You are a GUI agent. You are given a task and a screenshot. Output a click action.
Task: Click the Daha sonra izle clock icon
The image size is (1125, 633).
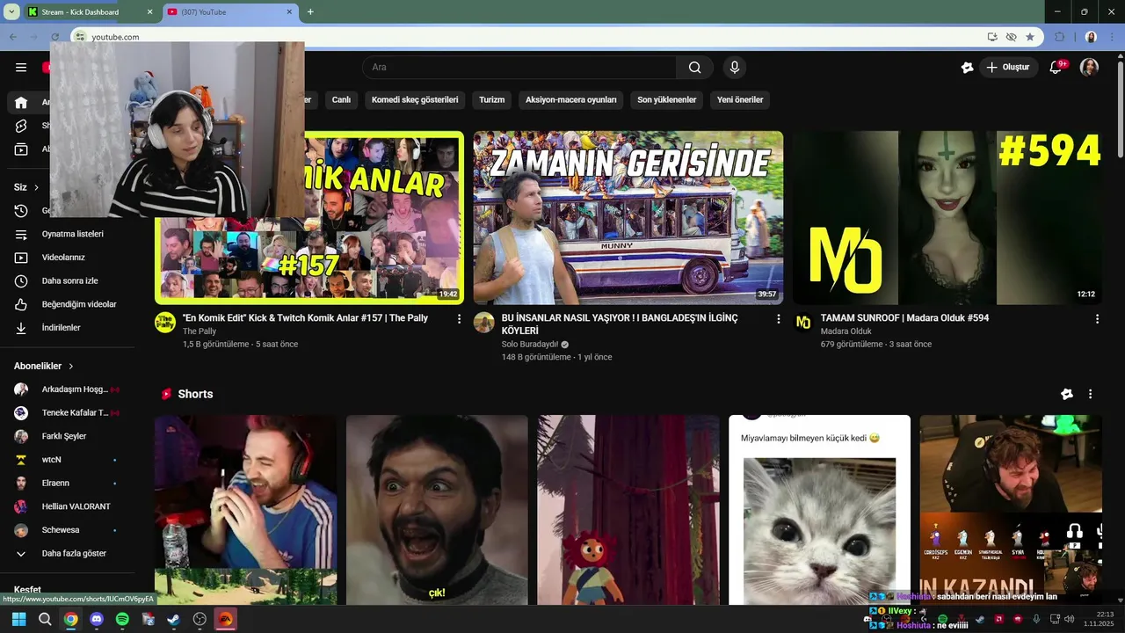point(21,281)
